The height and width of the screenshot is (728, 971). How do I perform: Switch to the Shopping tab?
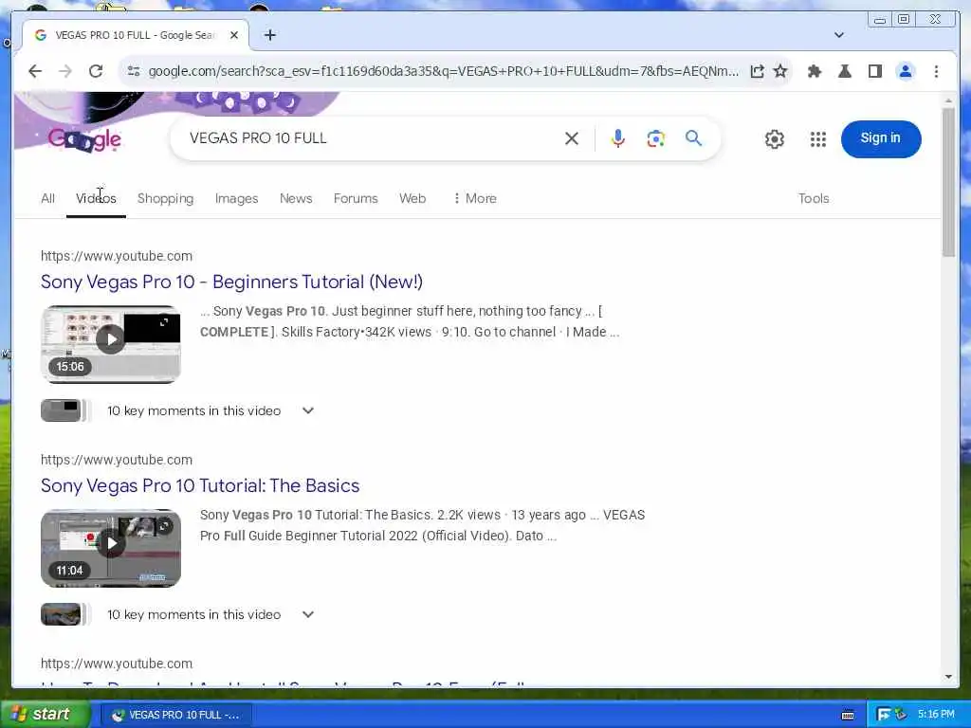tap(165, 198)
